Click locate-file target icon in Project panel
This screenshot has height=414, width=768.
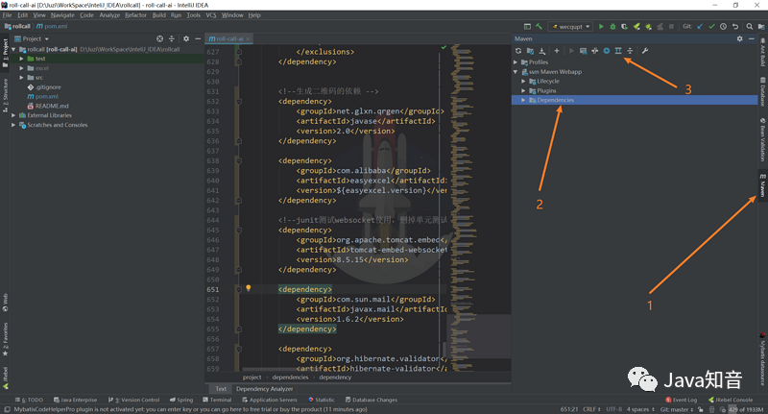[159, 38]
